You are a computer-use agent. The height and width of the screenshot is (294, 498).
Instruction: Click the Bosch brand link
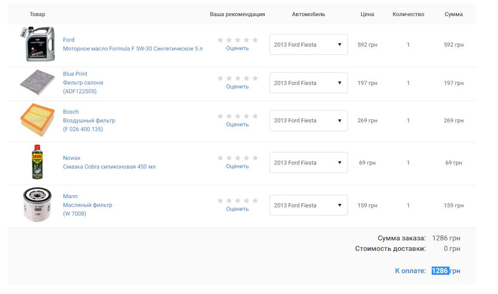point(71,112)
